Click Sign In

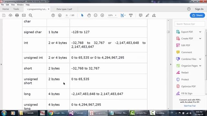pos(199,9)
